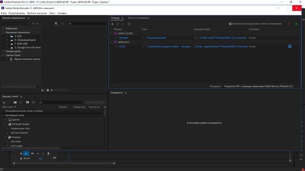305x171 pixels.
Task: Switch to Папки отслеживания tab
Action: (139, 18)
